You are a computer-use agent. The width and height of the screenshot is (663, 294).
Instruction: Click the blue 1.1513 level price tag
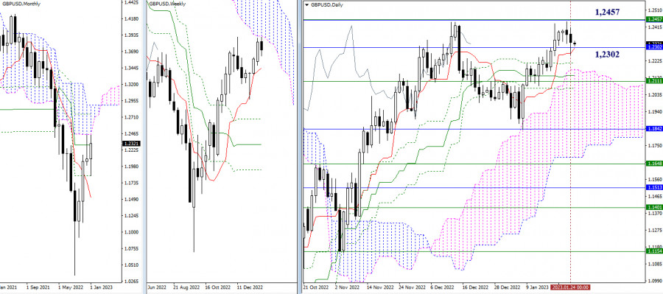coord(655,187)
